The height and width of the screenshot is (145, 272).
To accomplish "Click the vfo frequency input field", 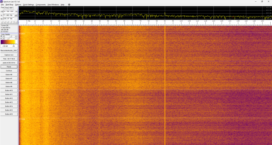I will 9,12.
